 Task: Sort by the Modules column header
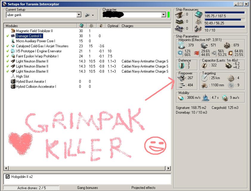coord(40,26)
